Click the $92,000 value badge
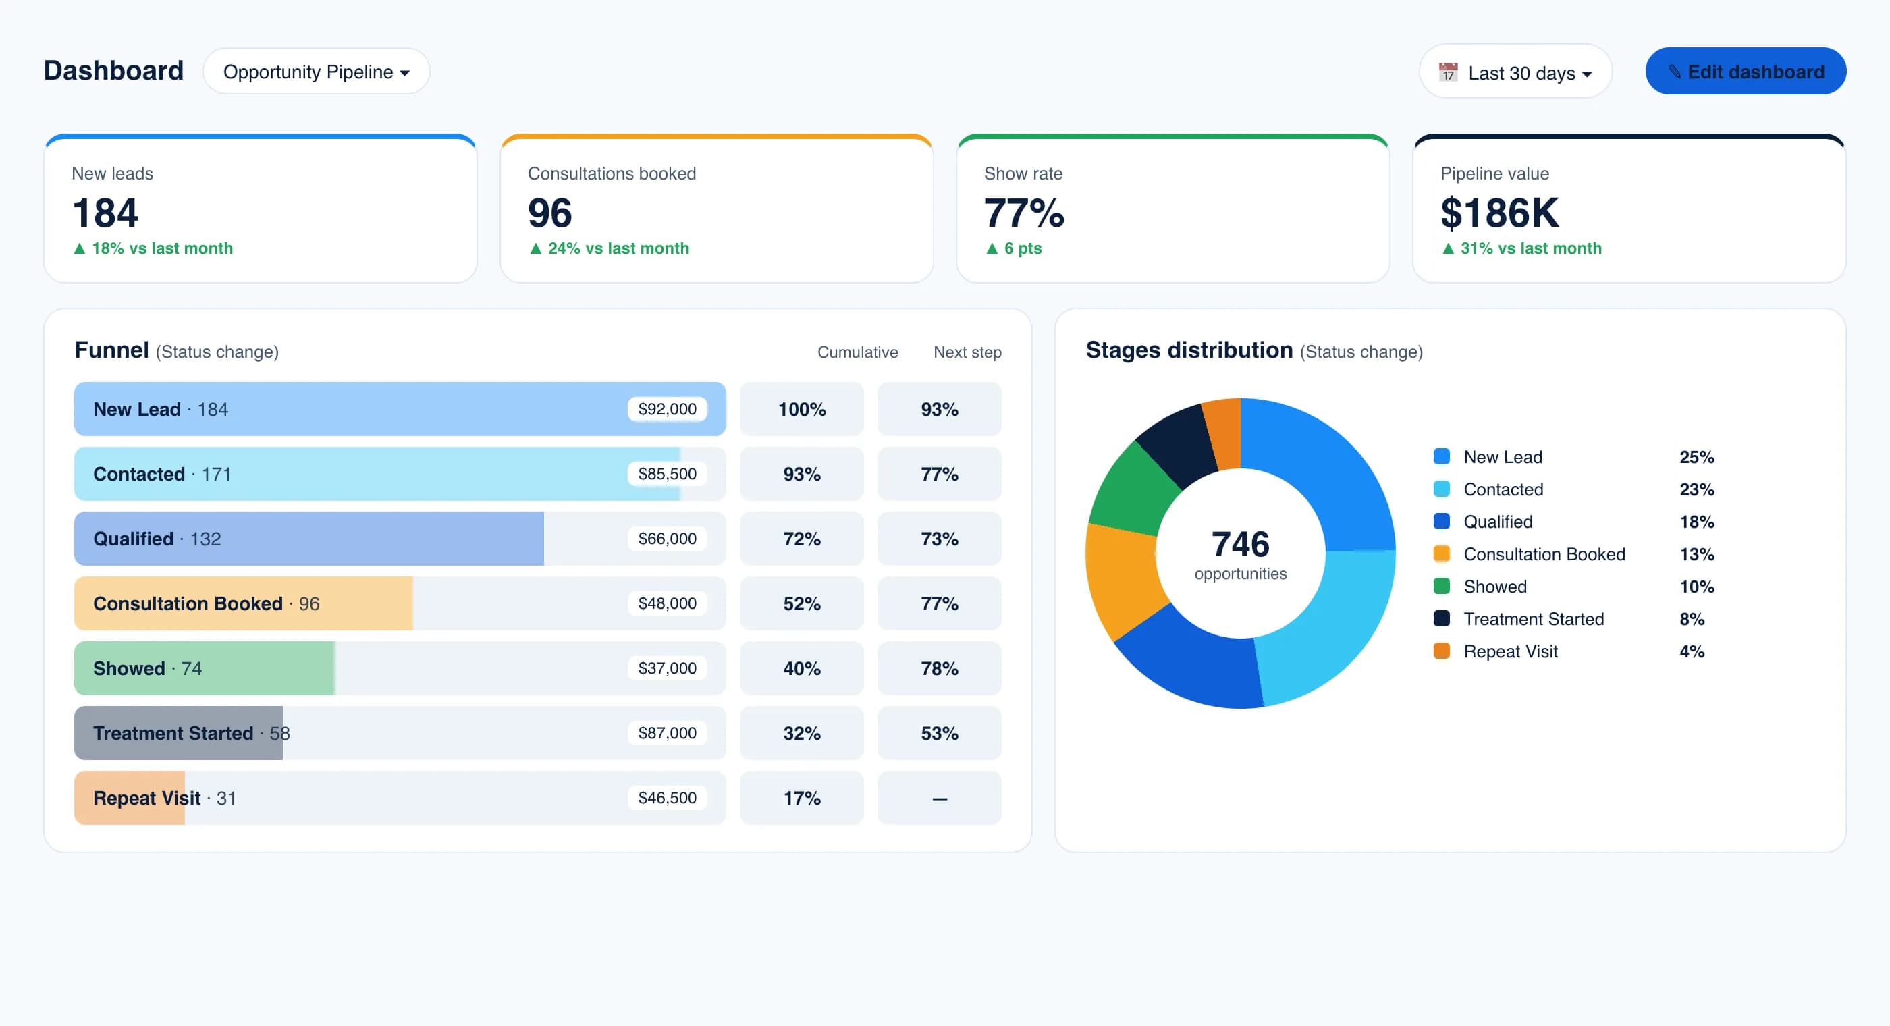Viewport: 1890px width, 1026px height. [x=667, y=409]
